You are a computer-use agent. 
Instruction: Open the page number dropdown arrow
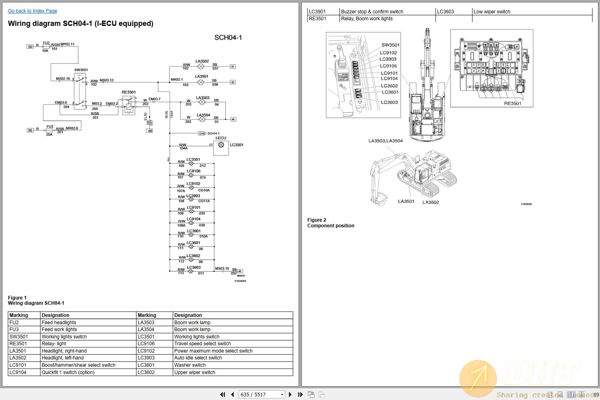(282, 394)
